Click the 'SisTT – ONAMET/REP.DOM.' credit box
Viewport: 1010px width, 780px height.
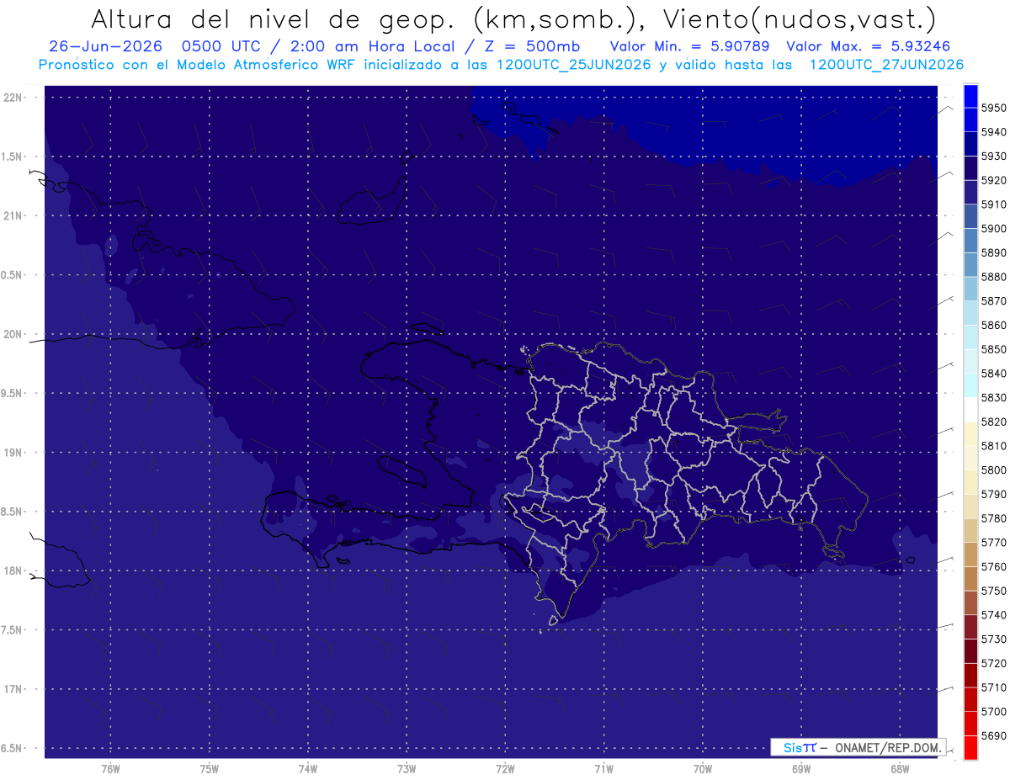(858, 747)
